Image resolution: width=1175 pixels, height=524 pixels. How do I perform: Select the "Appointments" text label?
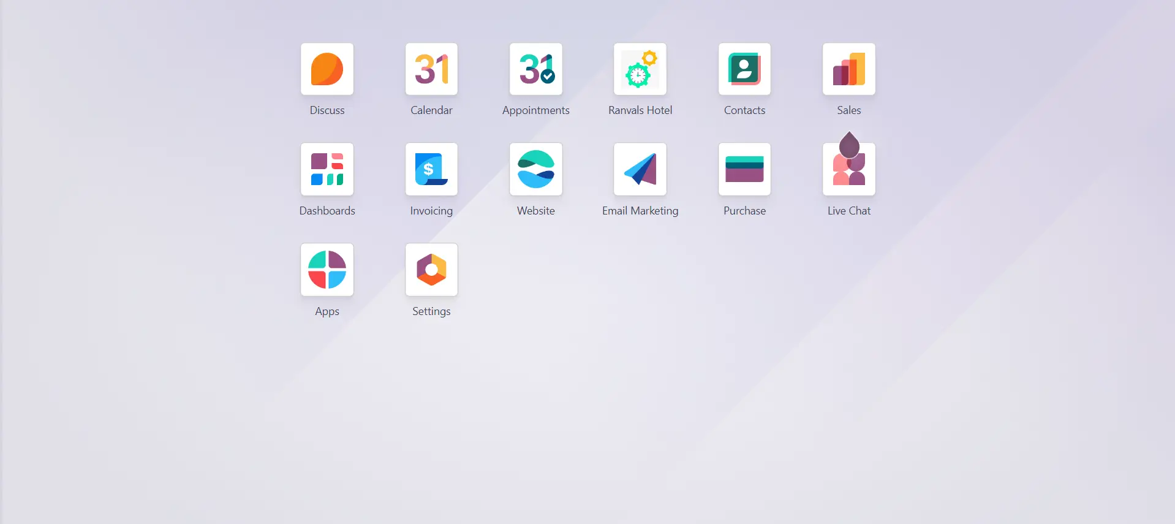click(535, 110)
